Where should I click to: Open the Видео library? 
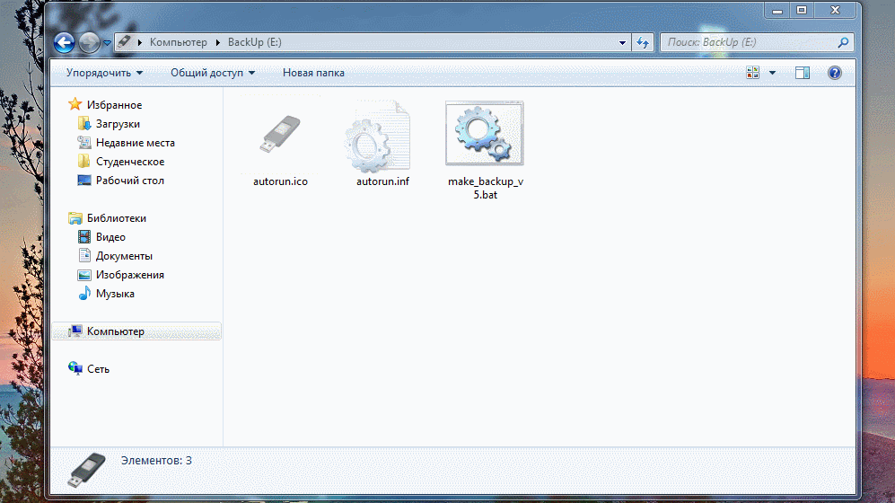110,237
